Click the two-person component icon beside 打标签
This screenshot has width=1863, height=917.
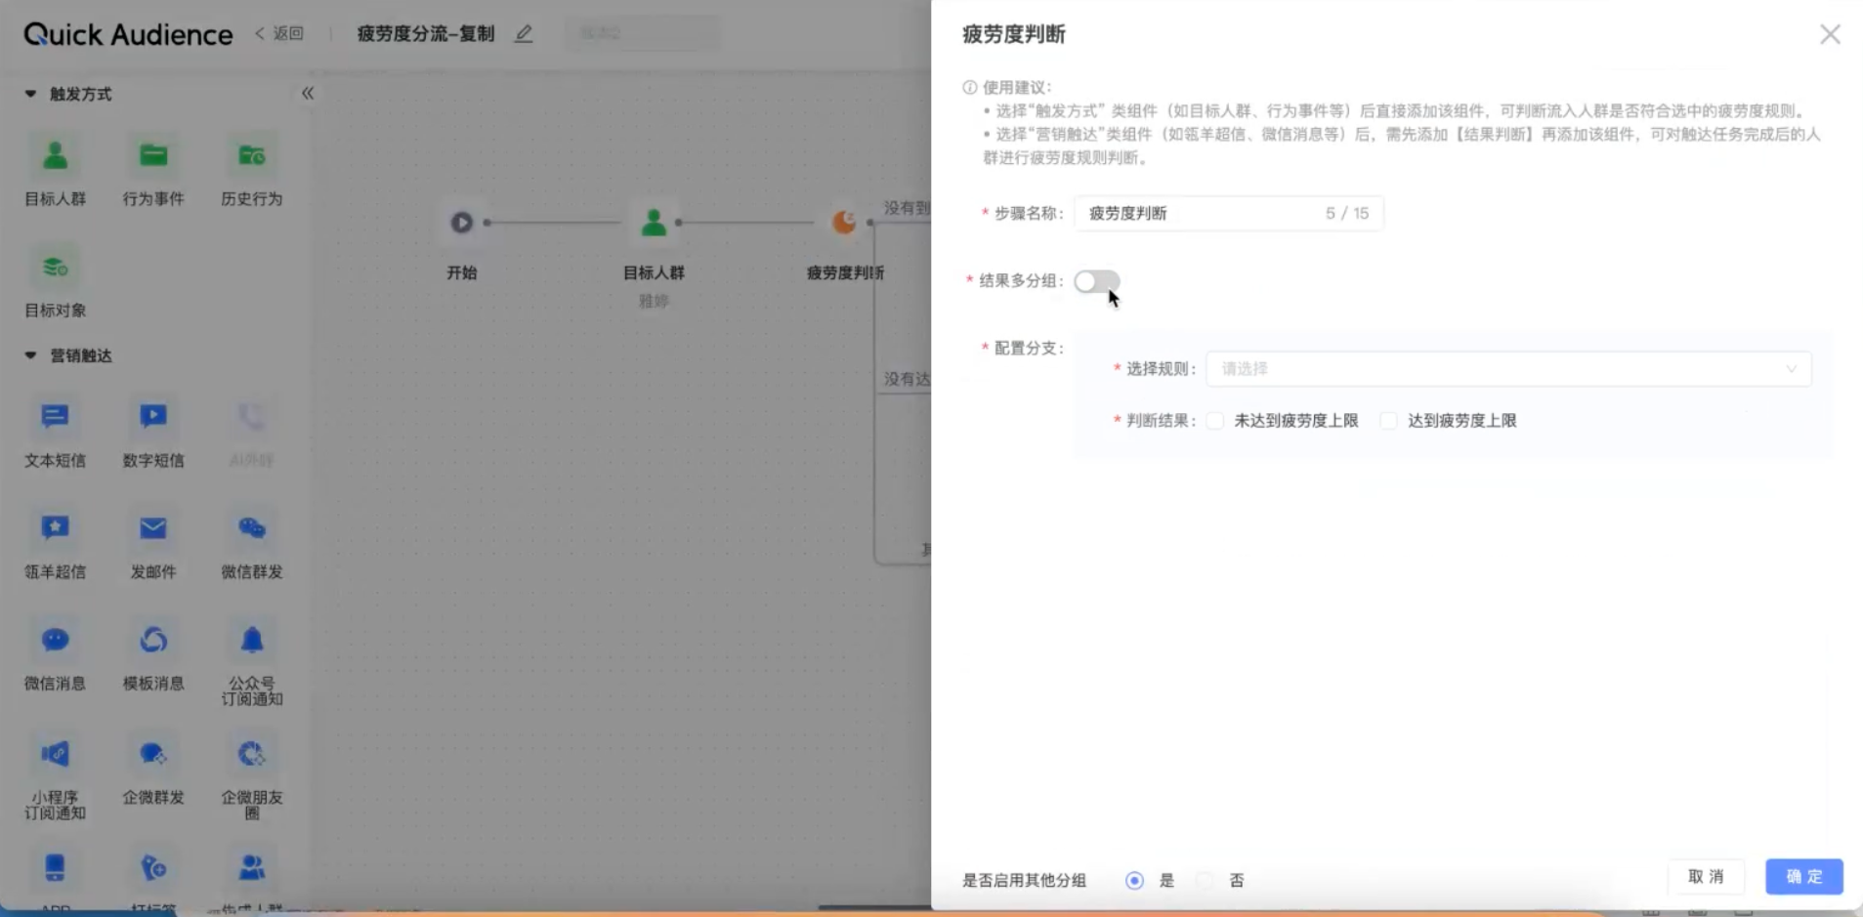tap(251, 868)
